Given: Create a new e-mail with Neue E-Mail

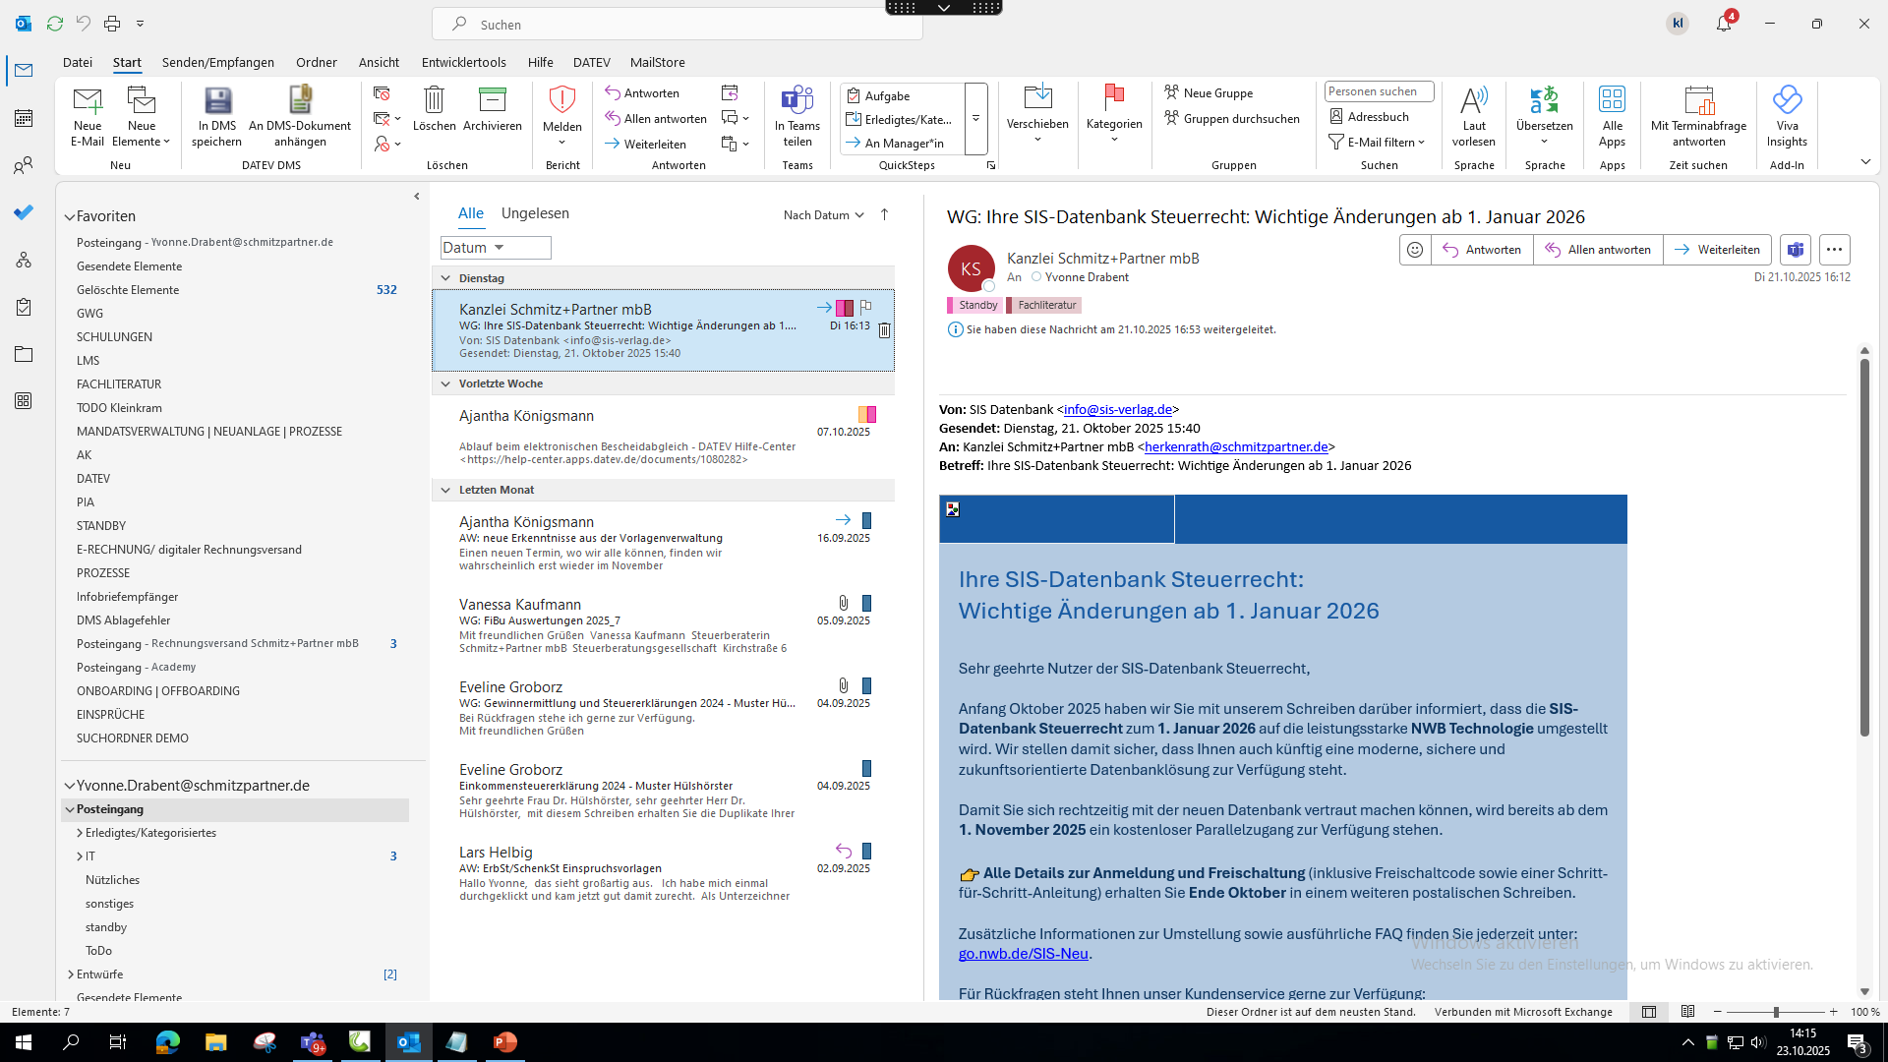Looking at the screenshot, I should [x=87, y=117].
